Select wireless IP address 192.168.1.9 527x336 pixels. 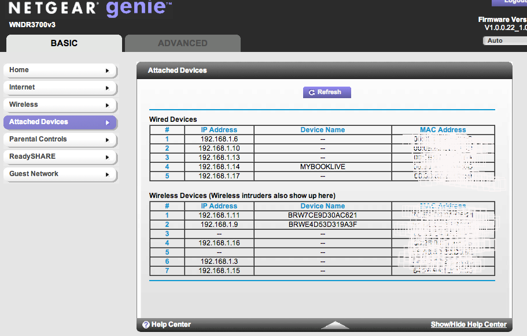219,225
